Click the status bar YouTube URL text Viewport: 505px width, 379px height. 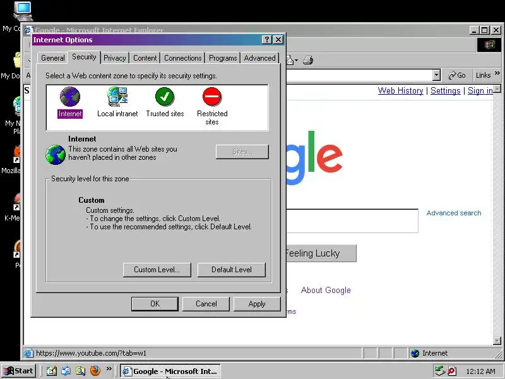click(91, 353)
